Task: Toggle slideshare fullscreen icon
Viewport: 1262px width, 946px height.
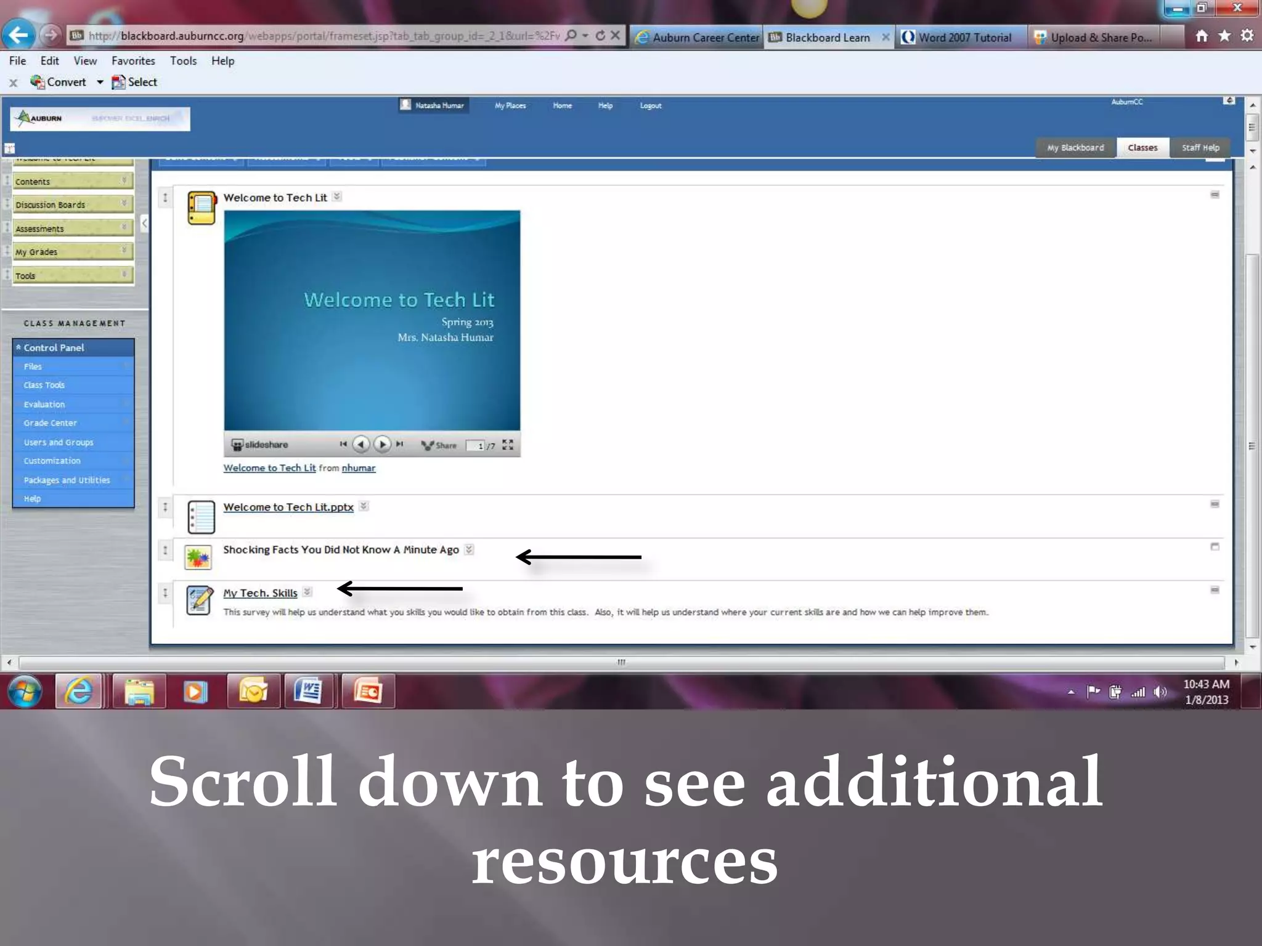Action: pos(508,444)
